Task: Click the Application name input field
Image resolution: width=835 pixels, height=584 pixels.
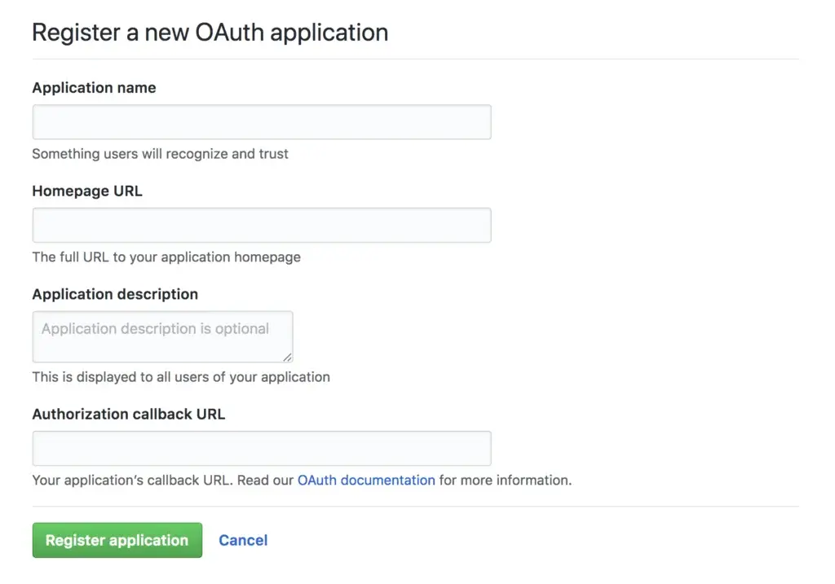Action: 261,122
